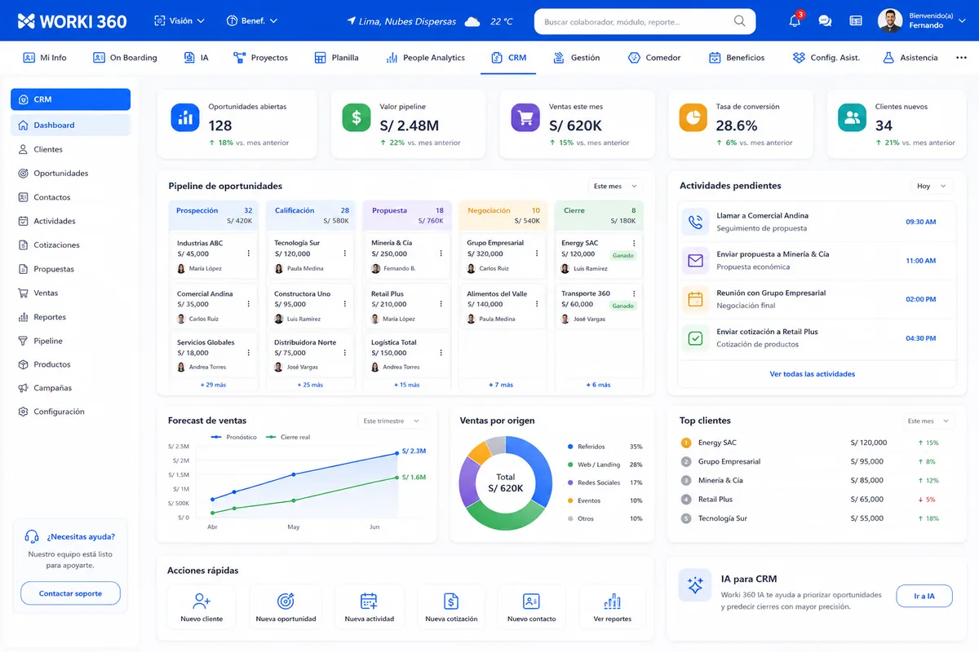
Task: Click the Worki 360 logo
Action: coord(72,21)
